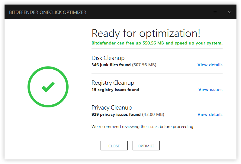Open View issues for Registry Cleanup
Image resolution: width=241 pixels, height=164 pixels.
210,90
